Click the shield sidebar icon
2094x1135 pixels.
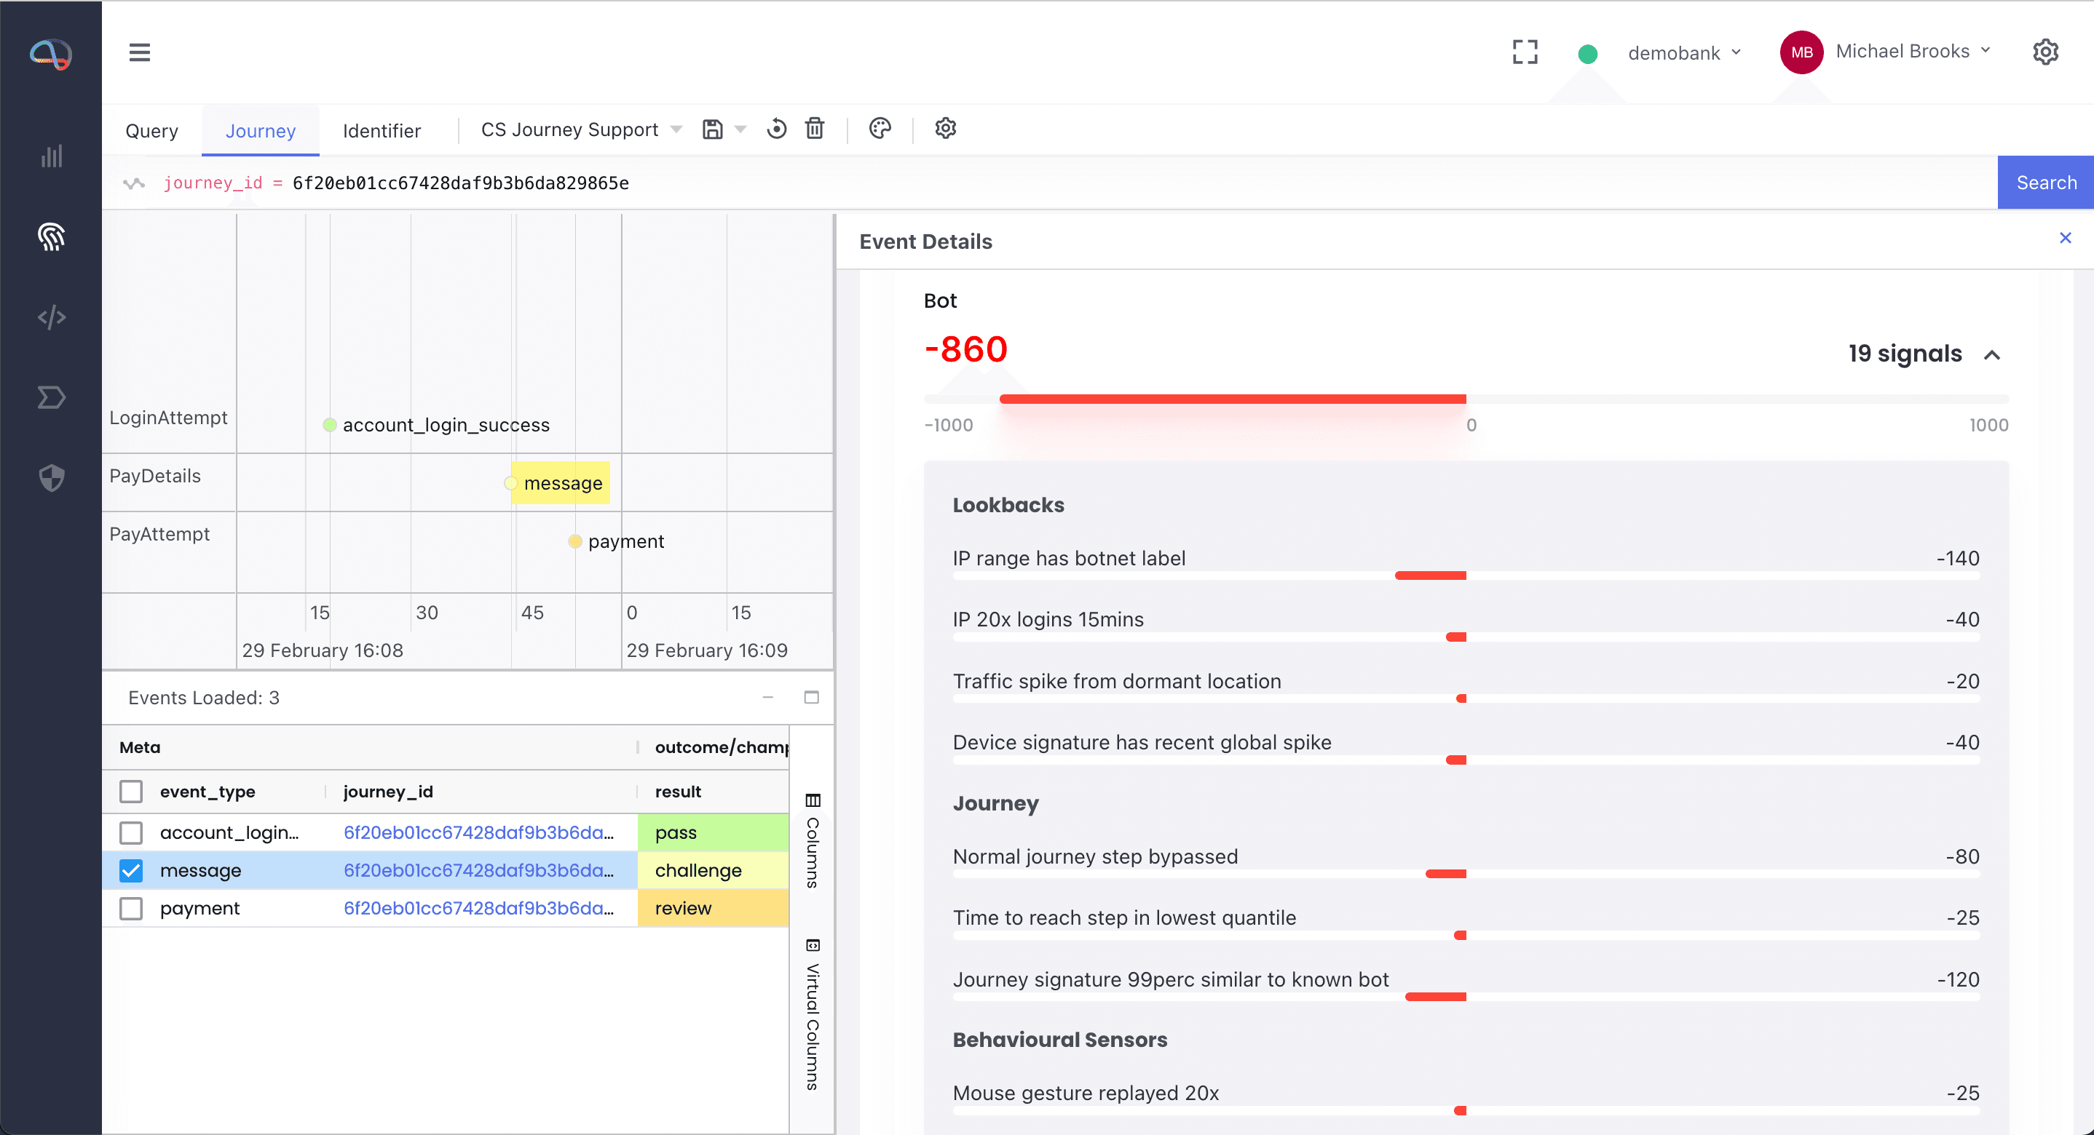pyautogui.click(x=51, y=478)
